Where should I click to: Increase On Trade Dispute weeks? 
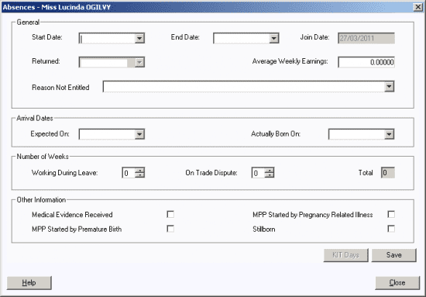[x=270, y=171]
